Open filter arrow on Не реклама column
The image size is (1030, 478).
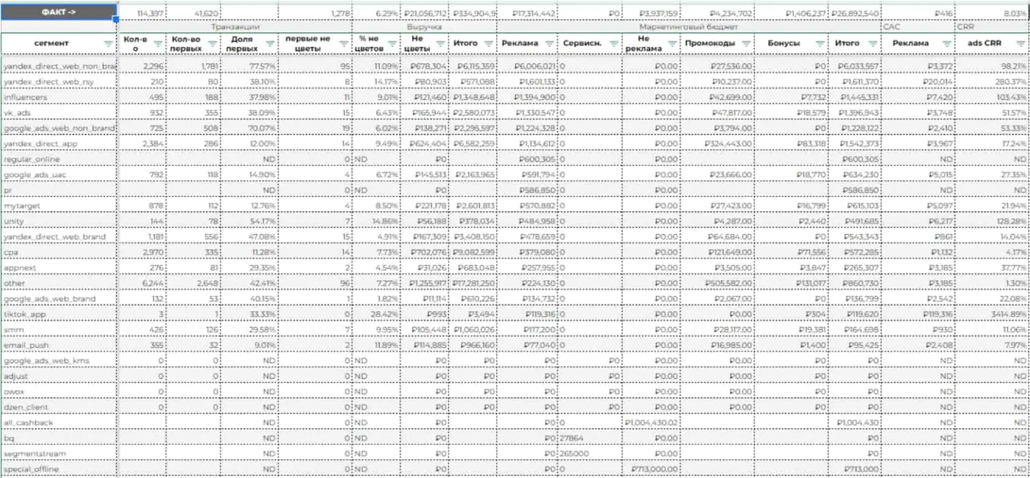[672, 44]
